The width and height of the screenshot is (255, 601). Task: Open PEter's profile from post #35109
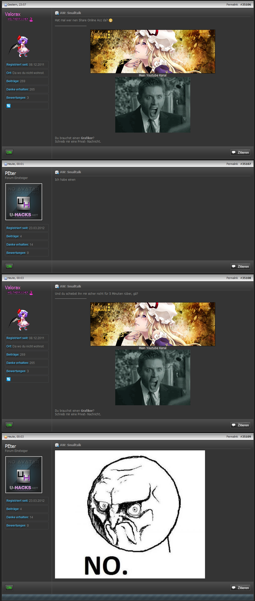pyautogui.click(x=10, y=446)
